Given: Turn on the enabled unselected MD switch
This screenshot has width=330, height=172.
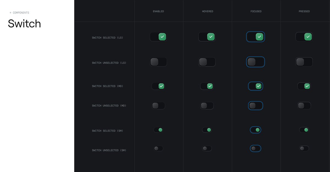Looking at the screenshot, I should click(x=158, y=106).
